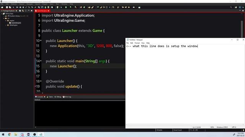This screenshot has width=245, height=137.
Task: Close the Package Explorer view tab
Action: click(x=16, y=11)
